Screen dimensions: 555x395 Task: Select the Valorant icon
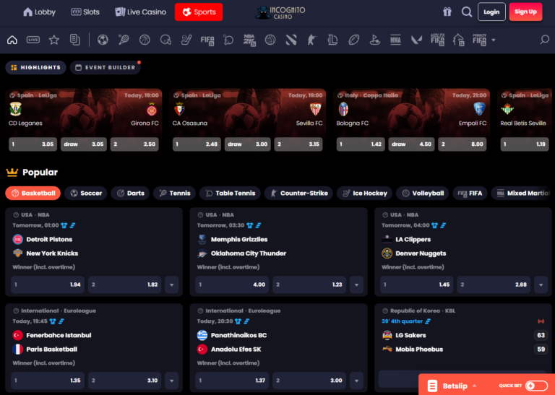(x=416, y=40)
